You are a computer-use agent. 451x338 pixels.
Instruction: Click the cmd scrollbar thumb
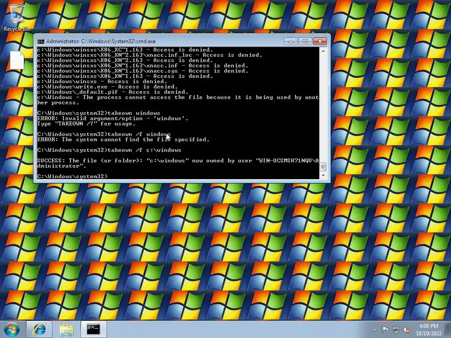pyautogui.click(x=323, y=167)
